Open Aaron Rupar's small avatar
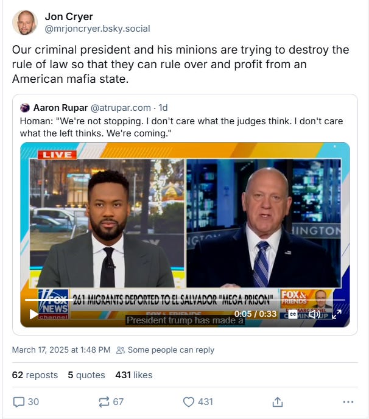The width and height of the screenshot is (369, 419). coord(25,108)
